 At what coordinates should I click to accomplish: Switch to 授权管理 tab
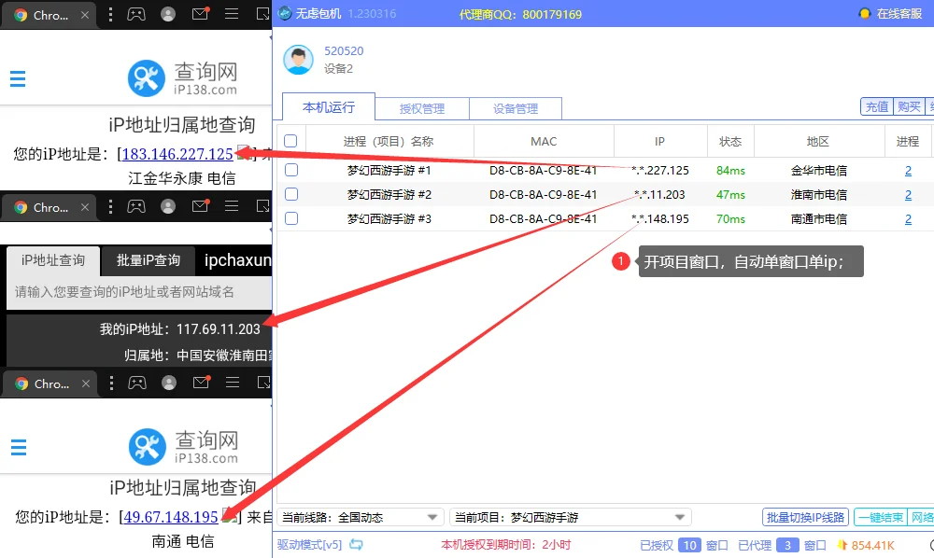tap(422, 109)
